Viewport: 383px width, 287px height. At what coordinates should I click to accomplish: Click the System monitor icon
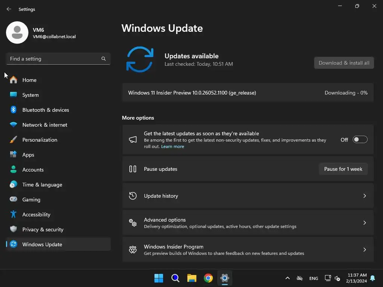[13, 95]
